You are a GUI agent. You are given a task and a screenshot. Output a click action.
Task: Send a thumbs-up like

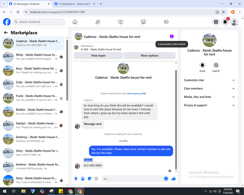click(174, 179)
